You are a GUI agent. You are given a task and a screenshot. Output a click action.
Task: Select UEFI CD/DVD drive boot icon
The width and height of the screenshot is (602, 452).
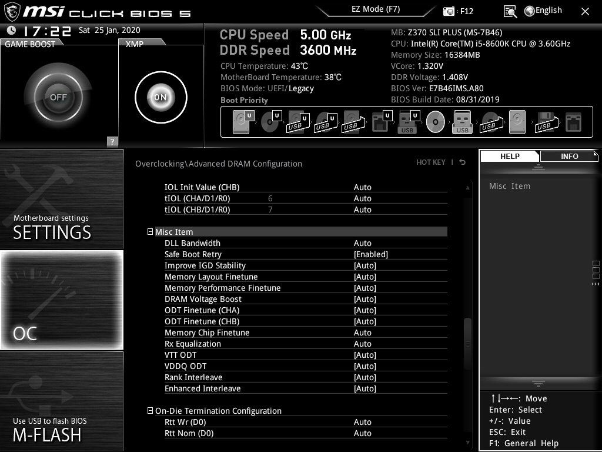pos(271,122)
